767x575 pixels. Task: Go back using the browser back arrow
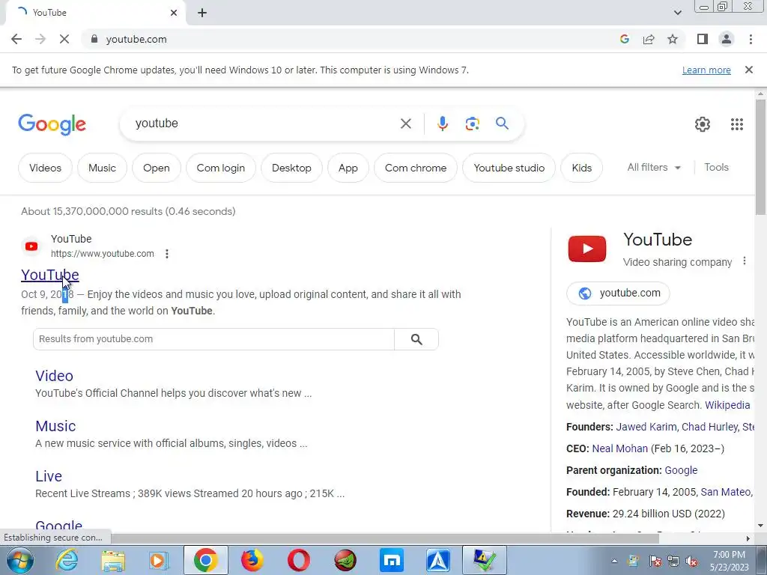[x=16, y=39]
